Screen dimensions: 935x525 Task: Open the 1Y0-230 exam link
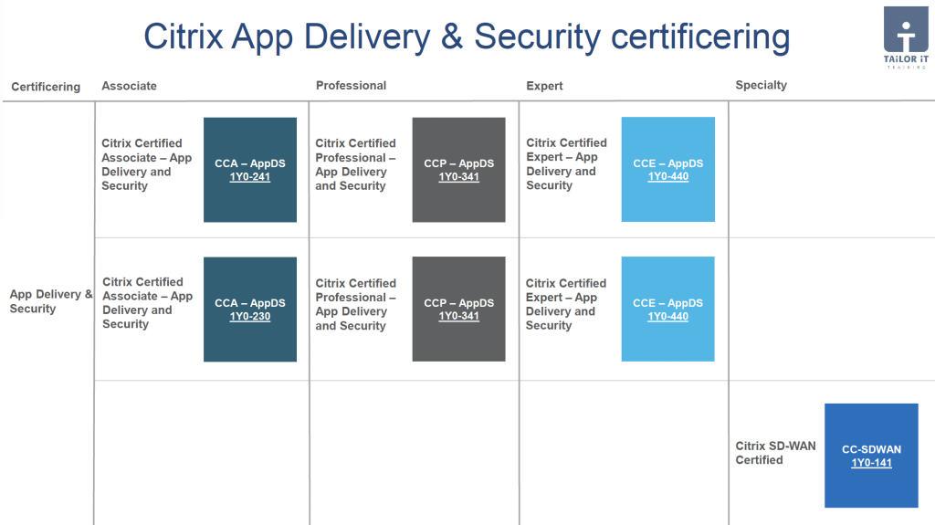coord(250,316)
